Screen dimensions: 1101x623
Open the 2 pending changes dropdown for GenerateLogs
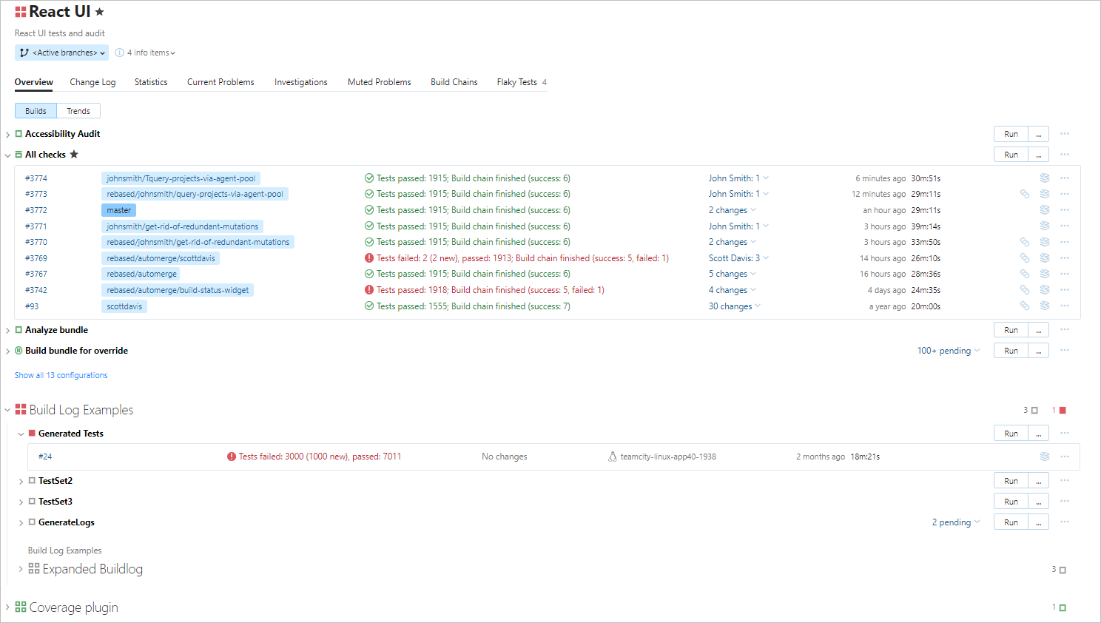coord(956,522)
